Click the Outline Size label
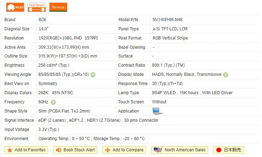Viewport: 262px width, 157px height. [16, 56]
